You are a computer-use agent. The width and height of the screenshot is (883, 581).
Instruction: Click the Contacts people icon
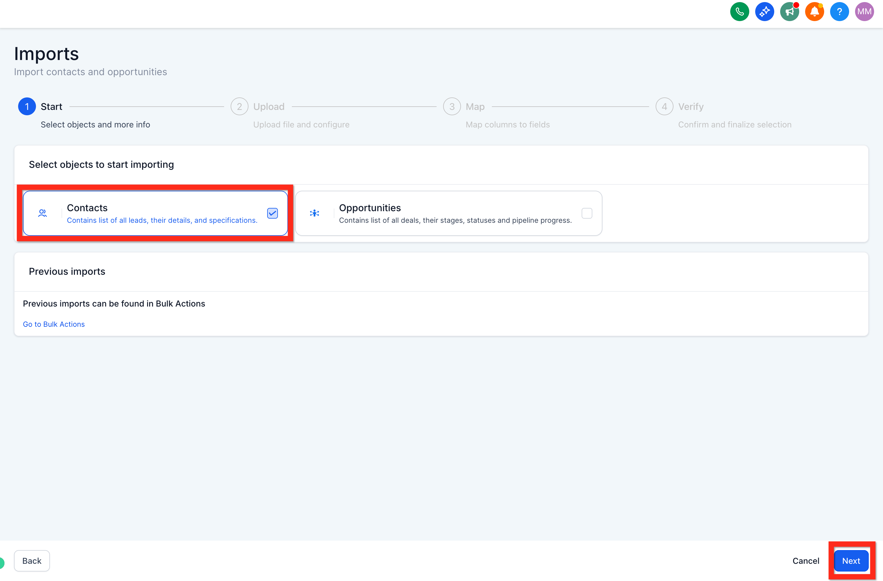coord(43,213)
